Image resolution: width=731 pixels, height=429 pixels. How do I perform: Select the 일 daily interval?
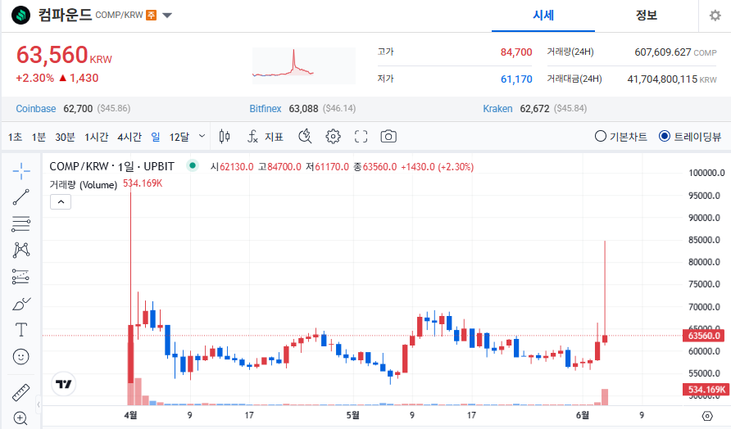pyautogui.click(x=156, y=137)
